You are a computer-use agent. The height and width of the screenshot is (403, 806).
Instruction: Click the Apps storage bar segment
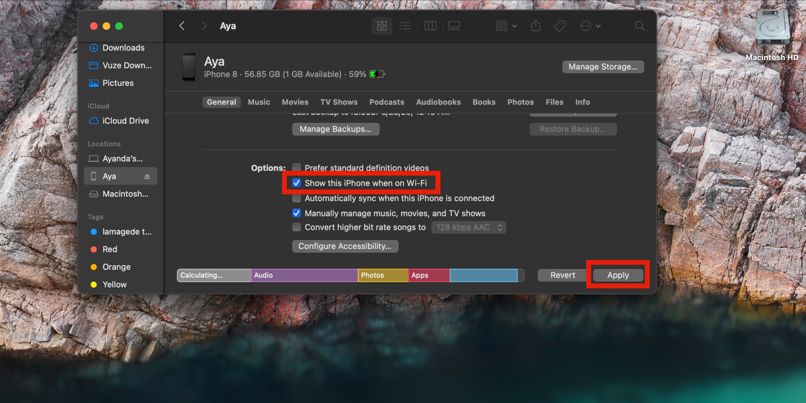coord(429,275)
